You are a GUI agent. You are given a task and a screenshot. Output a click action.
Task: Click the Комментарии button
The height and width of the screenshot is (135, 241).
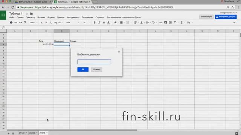click(x=206, y=16)
